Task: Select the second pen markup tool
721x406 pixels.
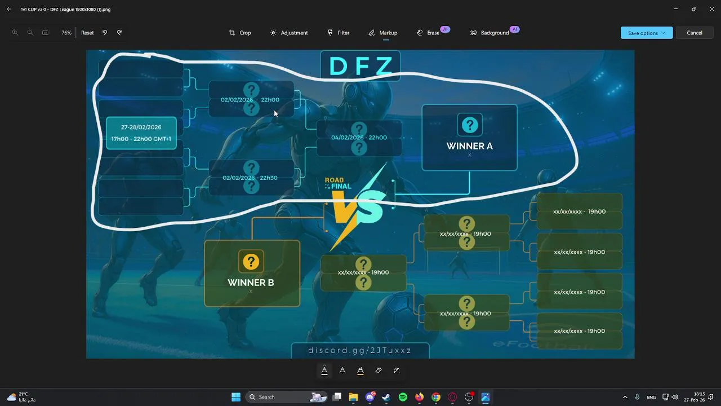Action: (x=342, y=370)
